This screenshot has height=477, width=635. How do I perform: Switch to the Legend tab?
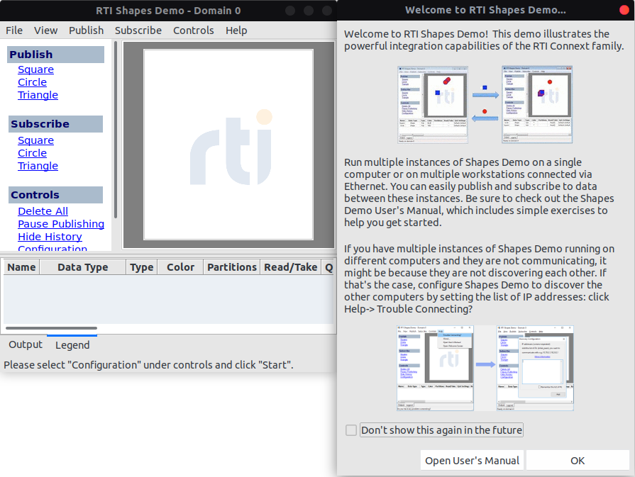coord(72,344)
